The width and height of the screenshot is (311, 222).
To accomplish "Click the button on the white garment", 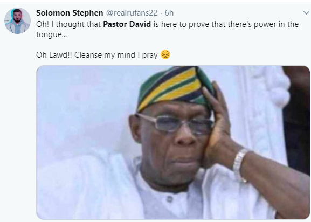I will click(x=170, y=199).
